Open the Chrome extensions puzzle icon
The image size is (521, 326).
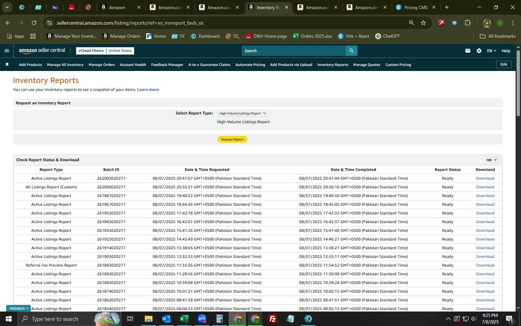point(467,23)
